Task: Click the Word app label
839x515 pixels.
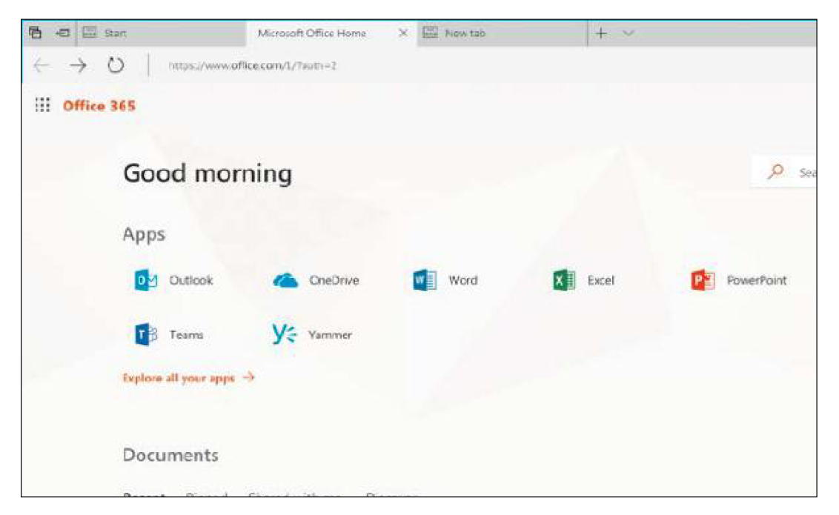Action: (x=462, y=280)
